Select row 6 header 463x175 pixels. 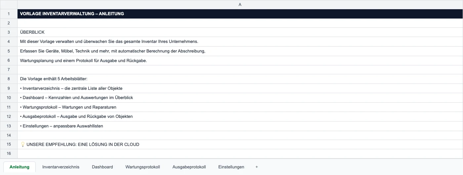tap(9, 60)
